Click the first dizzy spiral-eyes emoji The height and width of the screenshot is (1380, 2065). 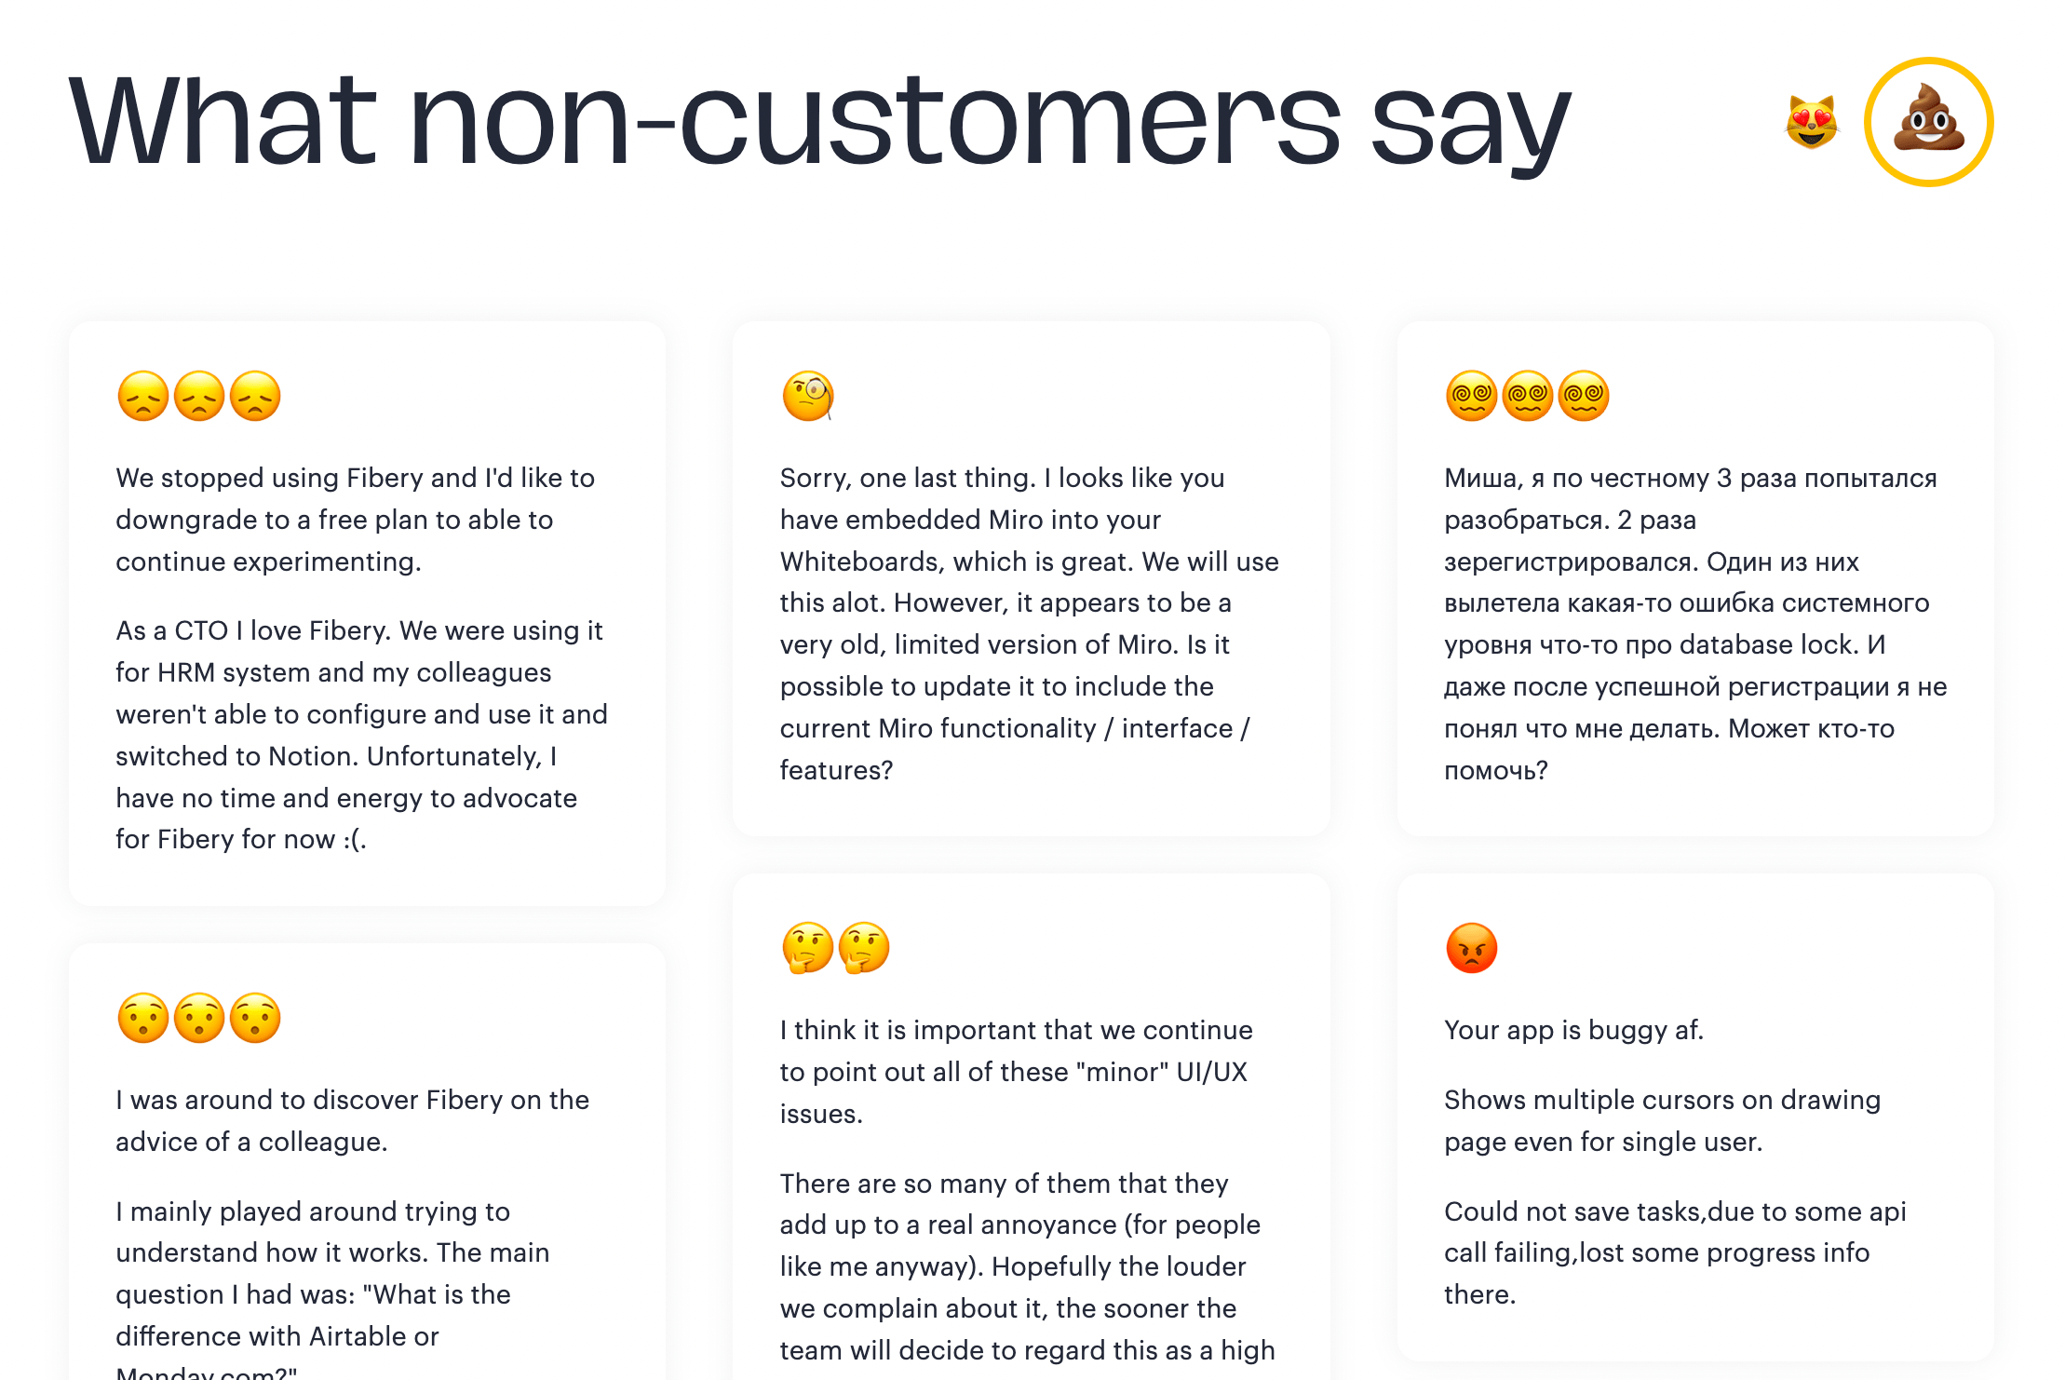click(x=1471, y=397)
